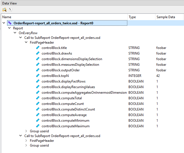This screenshot has width=184, height=153.
Task: Click the grayed-out pencil icon in toolbar
Action: (11, 10)
